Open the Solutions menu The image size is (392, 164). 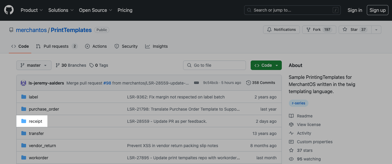click(x=61, y=10)
